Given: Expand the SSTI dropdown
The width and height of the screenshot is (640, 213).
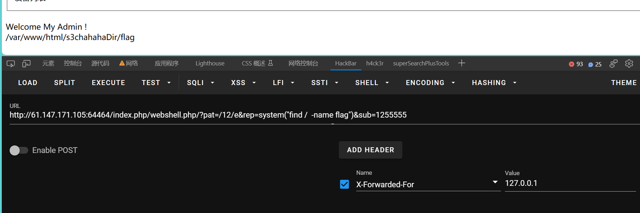Looking at the screenshot, I should coord(324,83).
